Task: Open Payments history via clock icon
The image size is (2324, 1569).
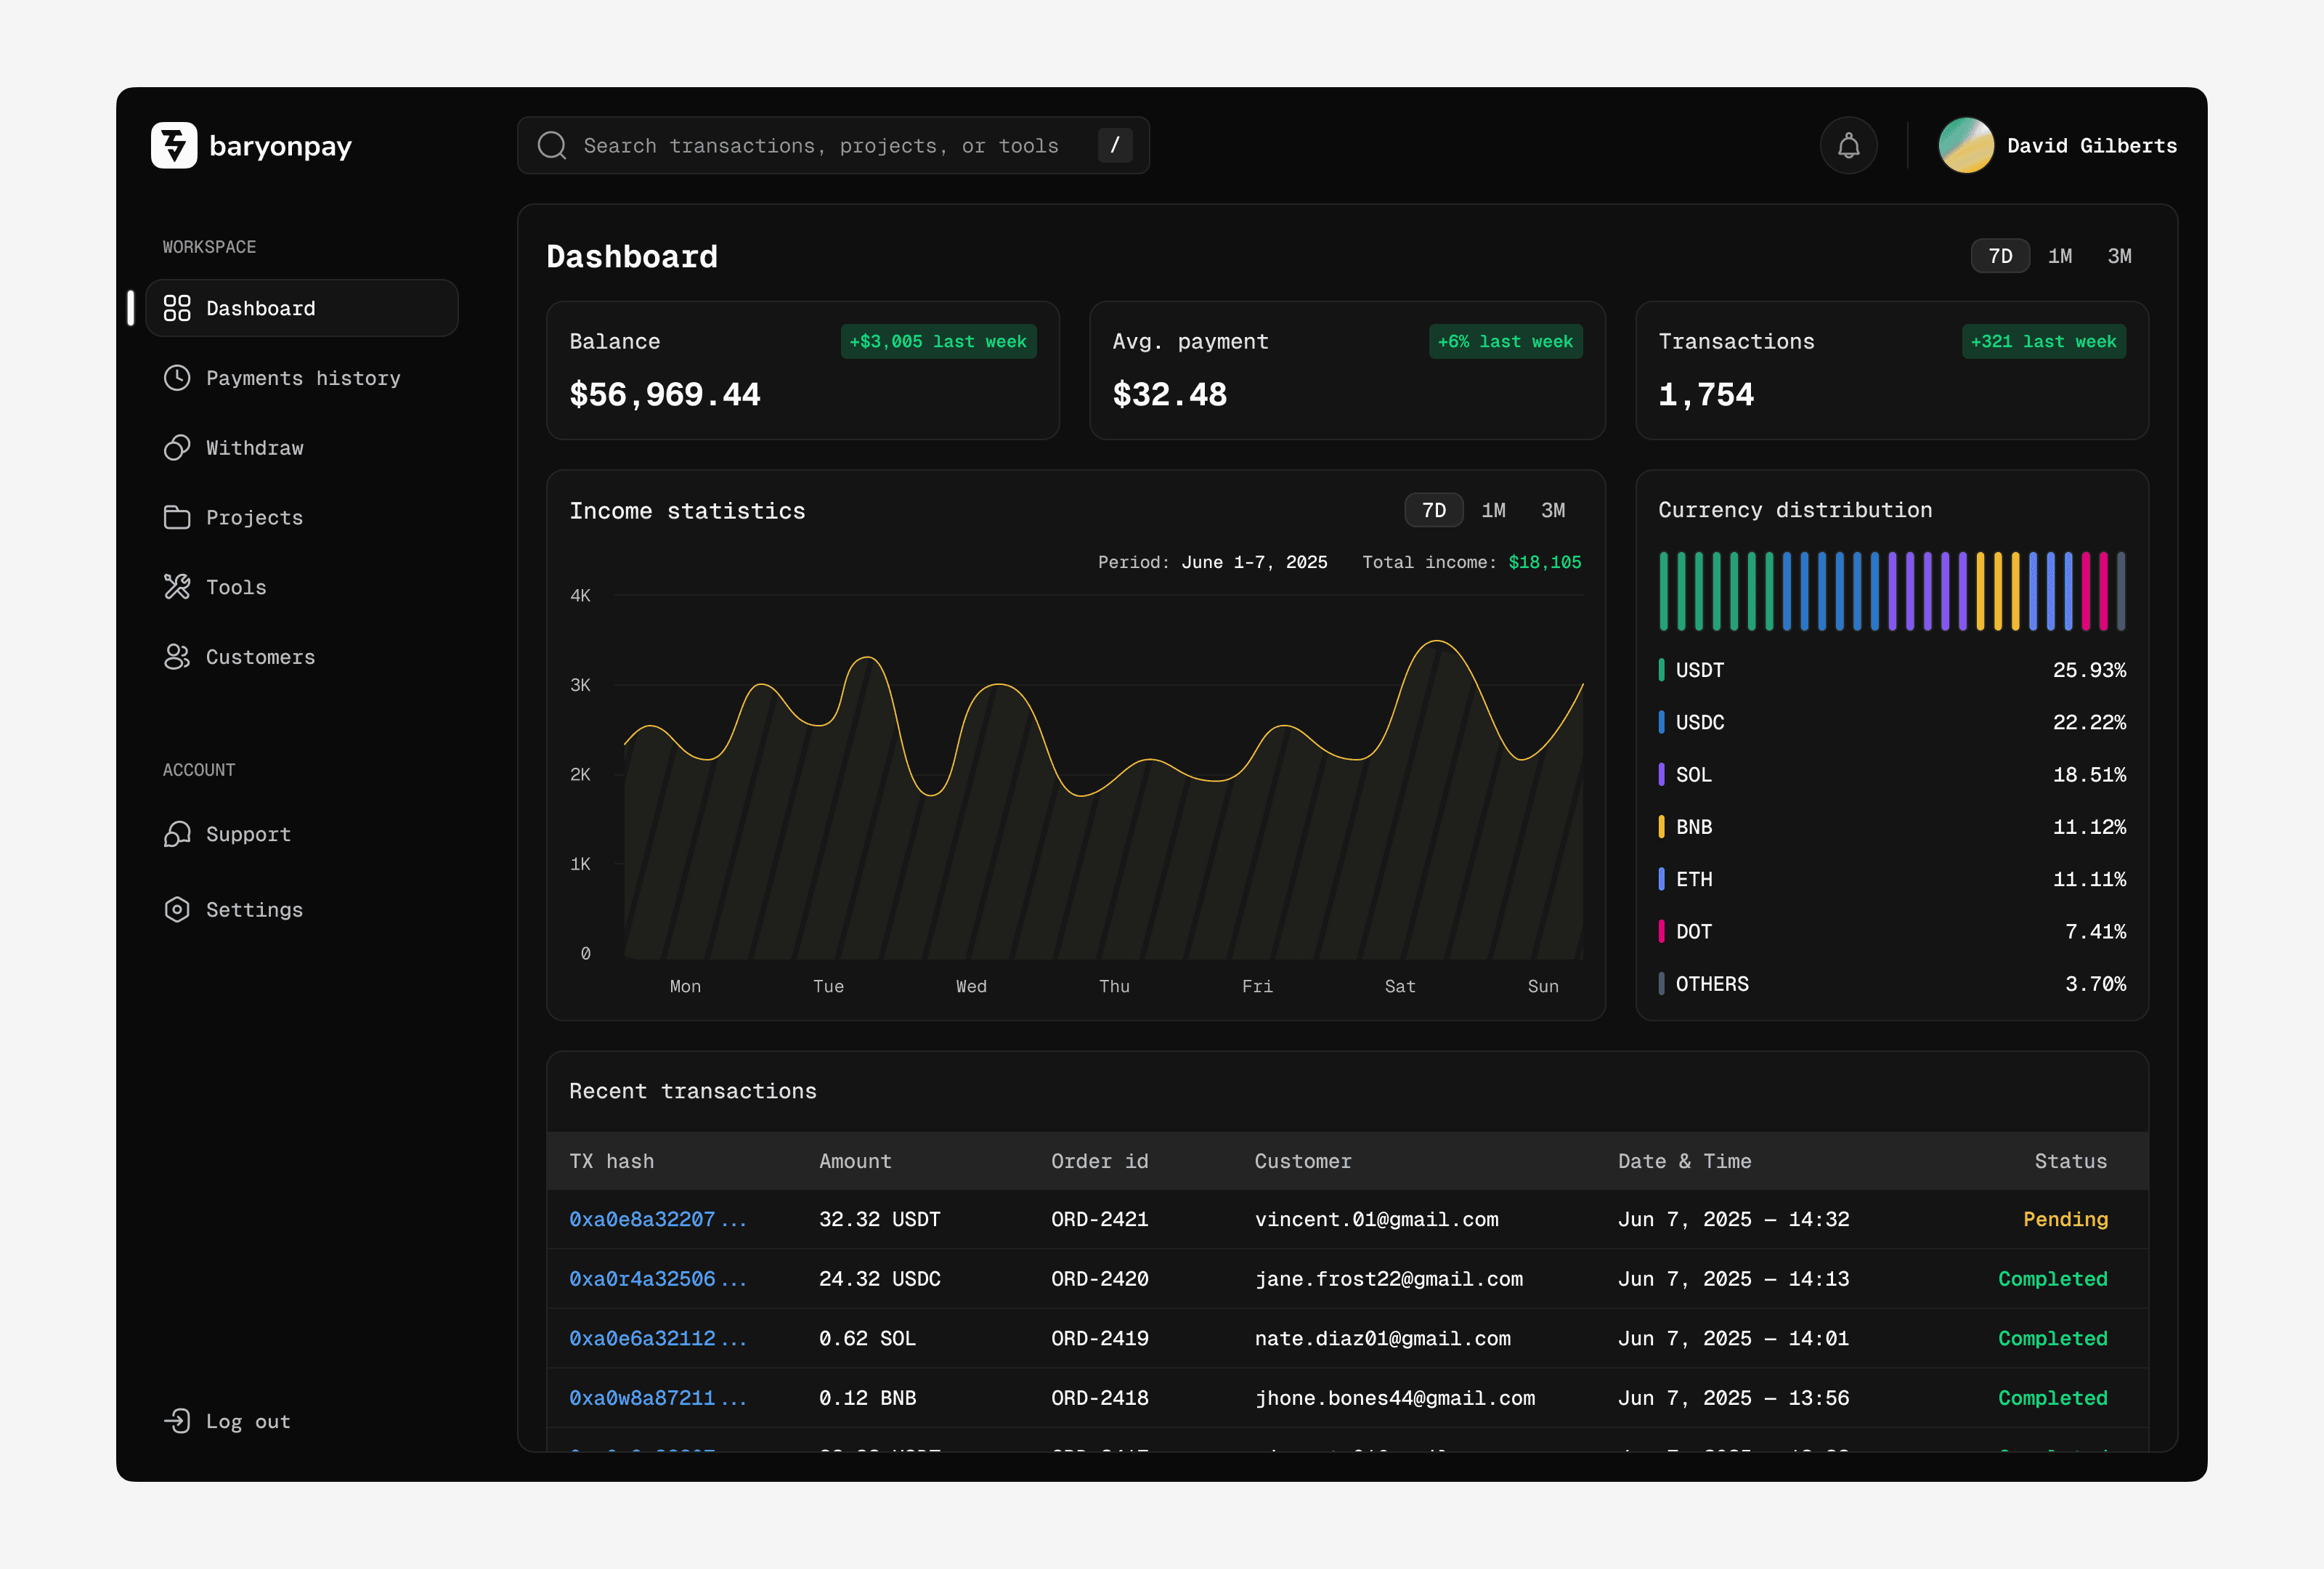Action: (x=177, y=378)
